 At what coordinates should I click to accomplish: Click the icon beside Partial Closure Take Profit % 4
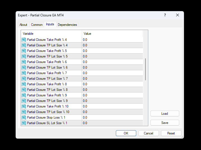pos(24,40)
